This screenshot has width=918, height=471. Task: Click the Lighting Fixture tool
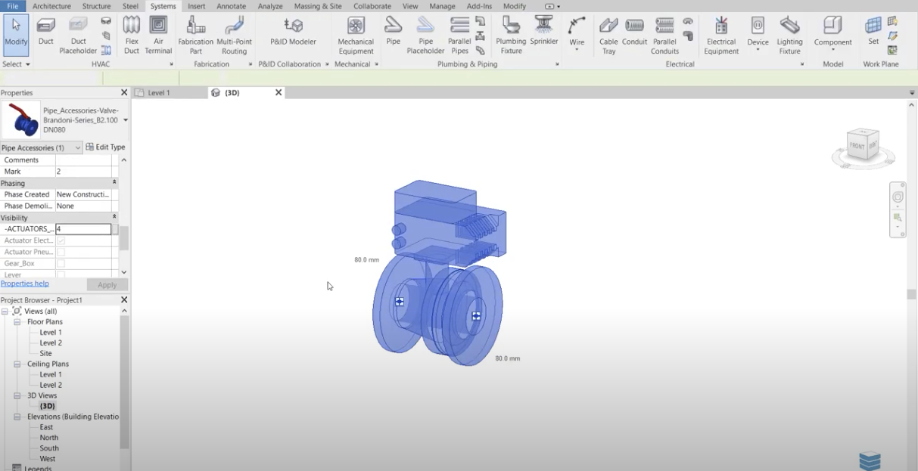pyautogui.click(x=789, y=35)
